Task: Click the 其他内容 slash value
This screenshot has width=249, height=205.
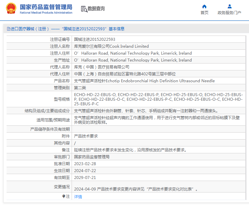Action: [75, 143]
